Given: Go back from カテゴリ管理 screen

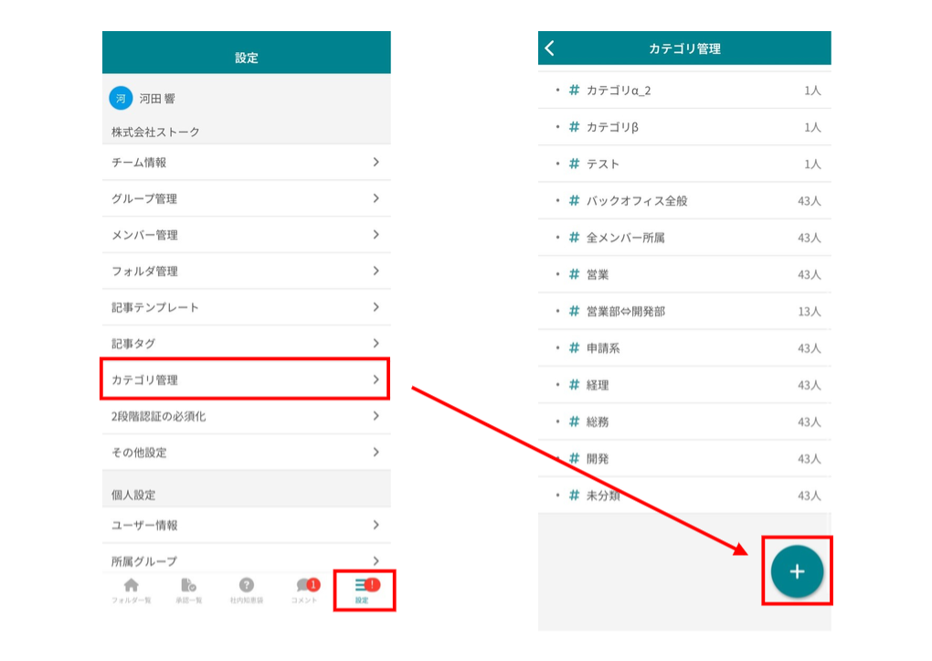Looking at the screenshot, I should point(550,48).
